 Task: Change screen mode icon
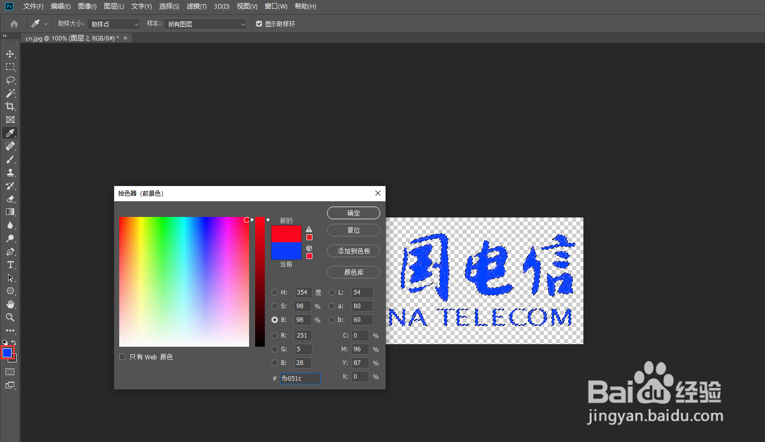(10, 385)
